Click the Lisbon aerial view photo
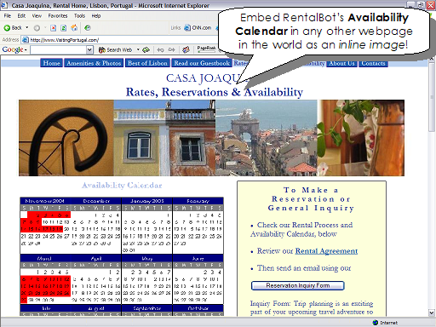This screenshot has height=327, width=436. (267, 138)
